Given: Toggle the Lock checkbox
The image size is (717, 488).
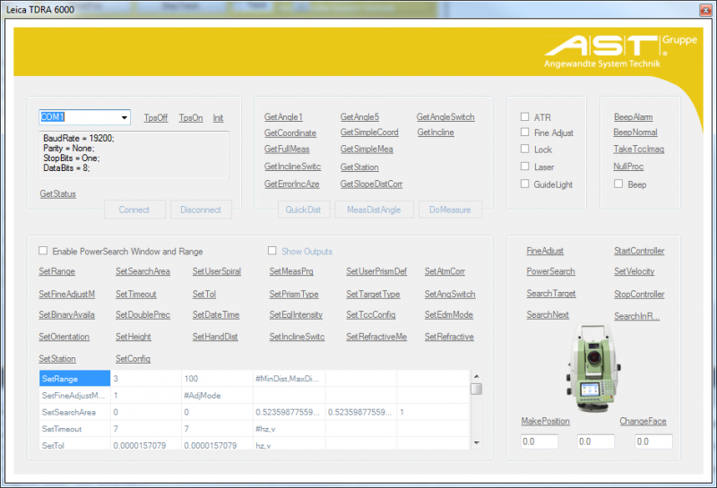Looking at the screenshot, I should coord(525,149).
